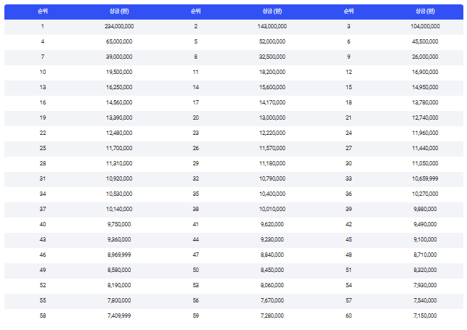
Task: Click the 52,000,000 prize cell
Action: click(x=272, y=41)
